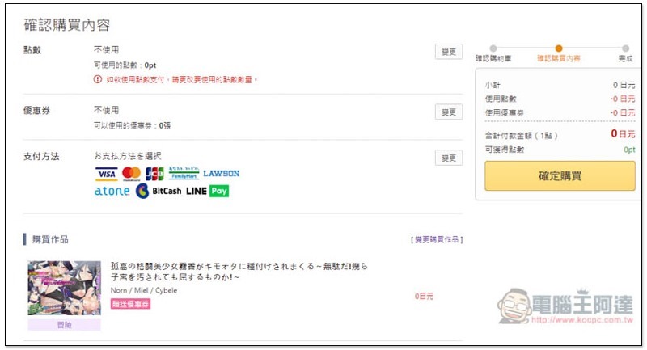Click the VISA payment logo

coord(107,174)
